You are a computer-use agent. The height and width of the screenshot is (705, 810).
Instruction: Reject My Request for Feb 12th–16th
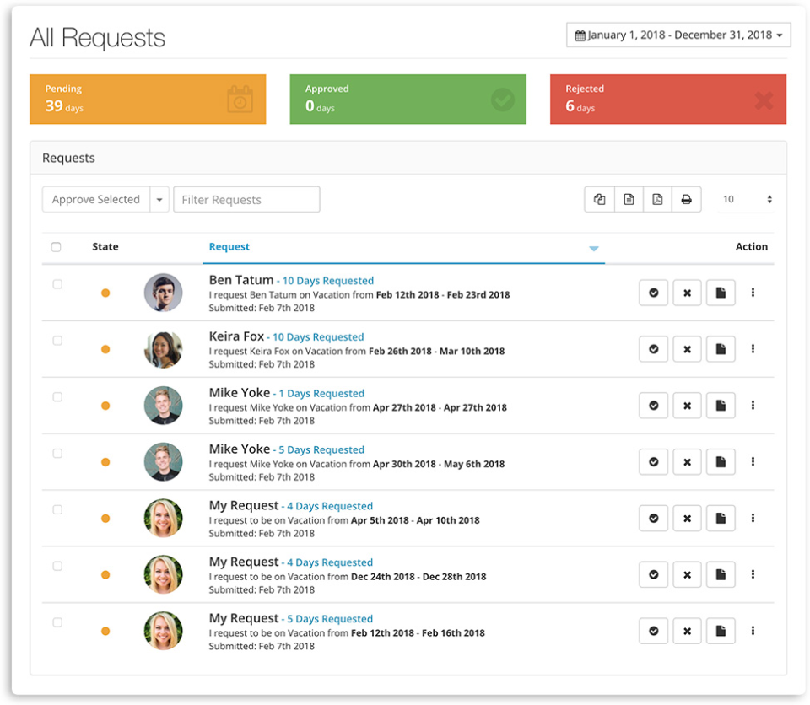click(x=687, y=631)
